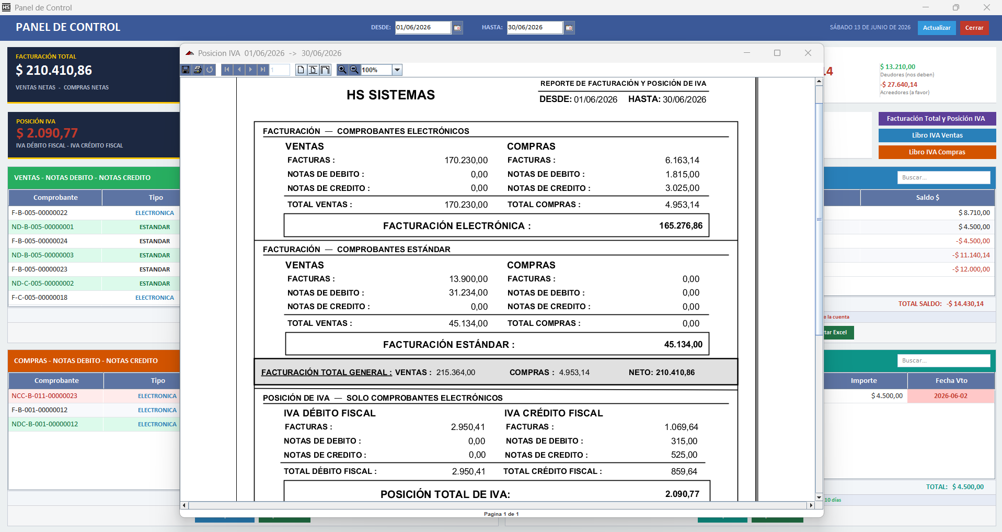Click the Posición IVA amount $ 2.090,77
This screenshot has width=1002, height=532.
tap(47, 133)
